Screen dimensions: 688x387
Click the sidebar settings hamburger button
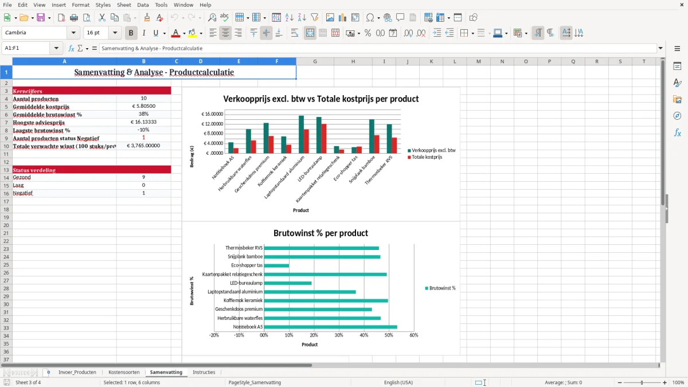pos(677,49)
